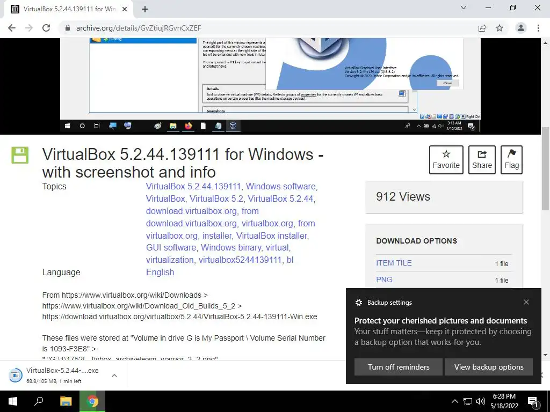Click the forward navigation arrow
Viewport: 550px width, 412px height.
pos(29,28)
